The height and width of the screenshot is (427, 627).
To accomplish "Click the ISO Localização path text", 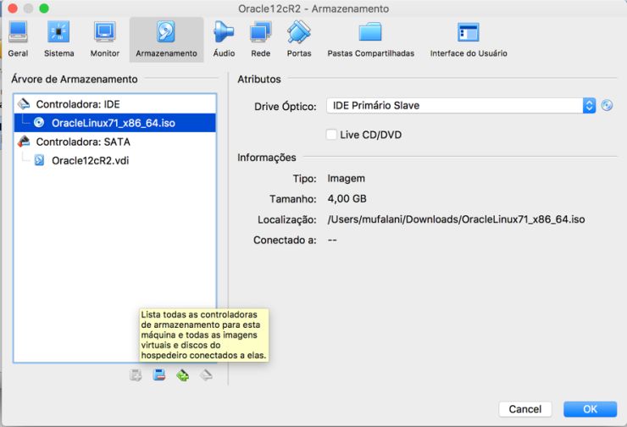I will pyautogui.click(x=456, y=219).
